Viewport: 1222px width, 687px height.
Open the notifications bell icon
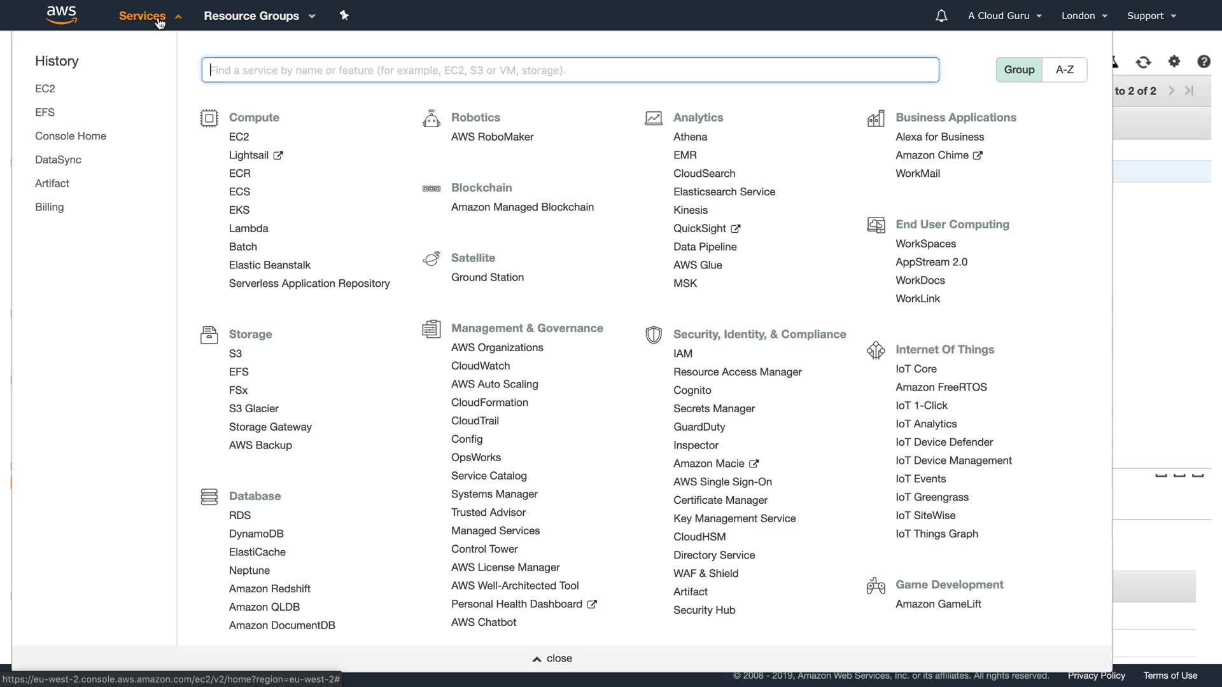click(941, 16)
